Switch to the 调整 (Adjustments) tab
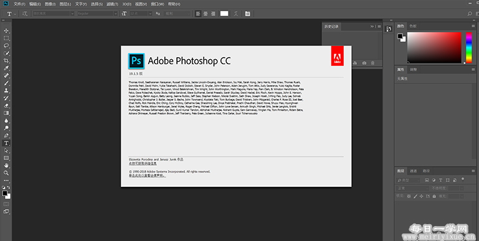Image resolution: width=479 pixels, height=241 pixels. (x=414, y=70)
